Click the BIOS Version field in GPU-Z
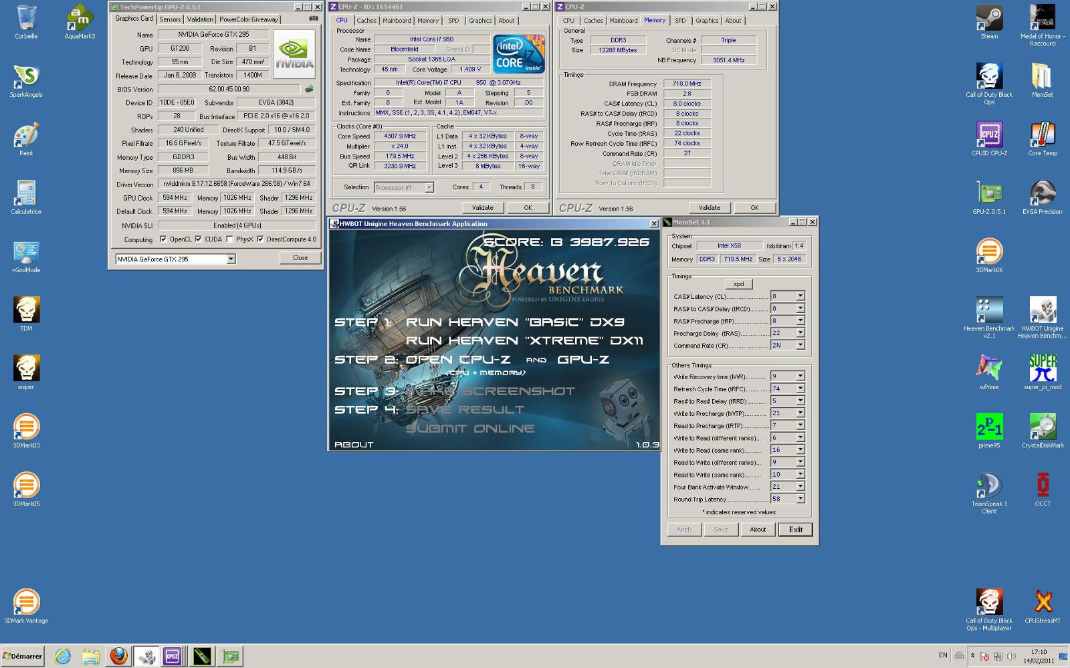 229,89
